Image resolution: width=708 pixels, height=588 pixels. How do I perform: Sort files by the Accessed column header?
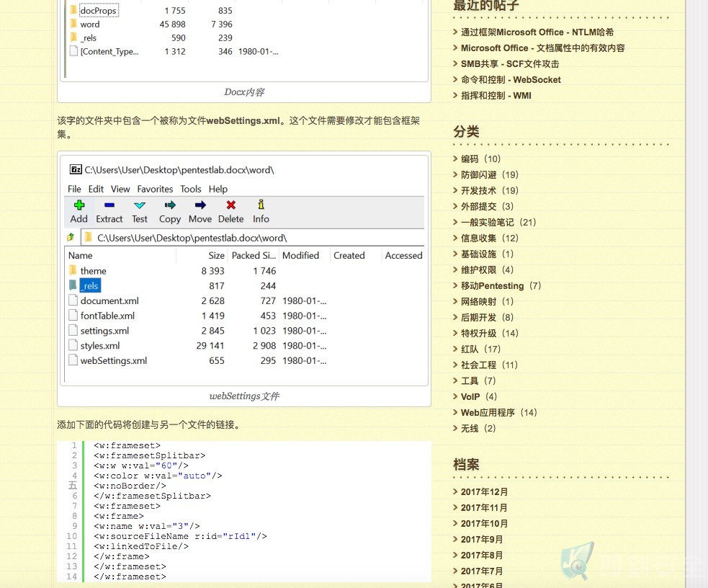click(403, 255)
